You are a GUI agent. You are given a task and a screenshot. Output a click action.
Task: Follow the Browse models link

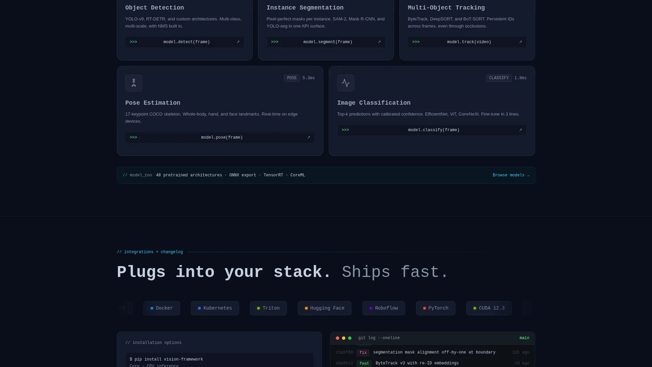click(x=511, y=175)
